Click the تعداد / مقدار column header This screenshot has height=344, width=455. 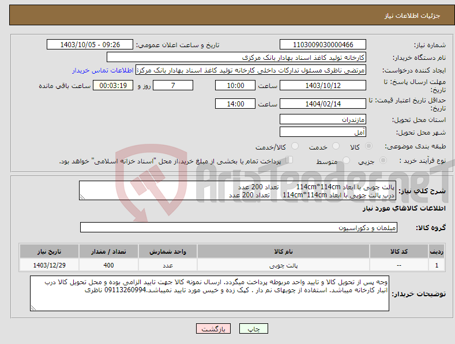(x=108, y=251)
